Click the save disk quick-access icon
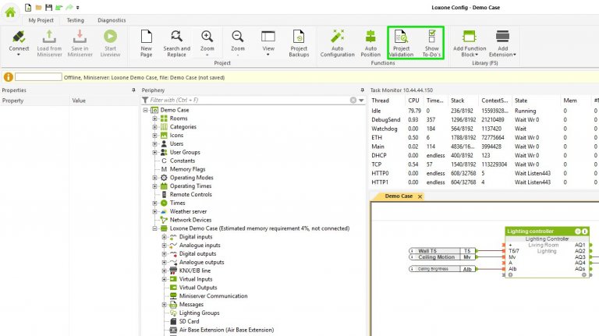The height and width of the screenshot is (336, 599). tap(48, 7)
